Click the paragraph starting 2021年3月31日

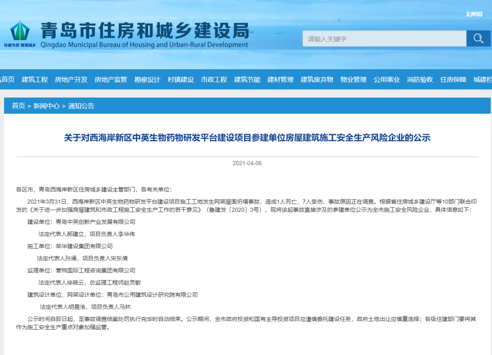click(246, 205)
